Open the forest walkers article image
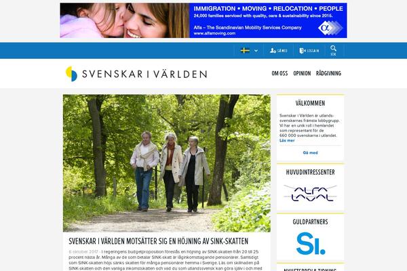The width and height of the screenshot is (407, 271). (x=167, y=163)
